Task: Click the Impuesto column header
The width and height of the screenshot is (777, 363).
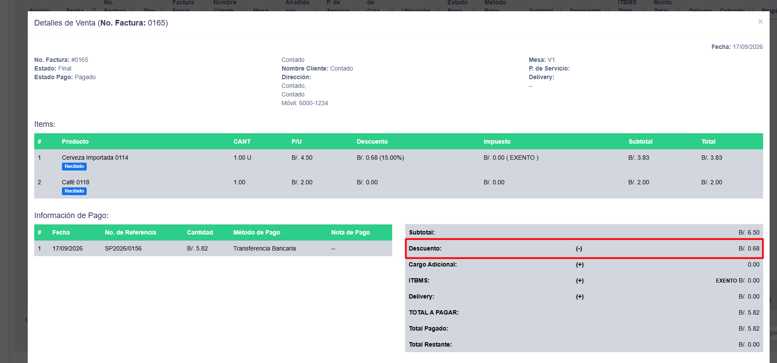Action: coord(497,141)
